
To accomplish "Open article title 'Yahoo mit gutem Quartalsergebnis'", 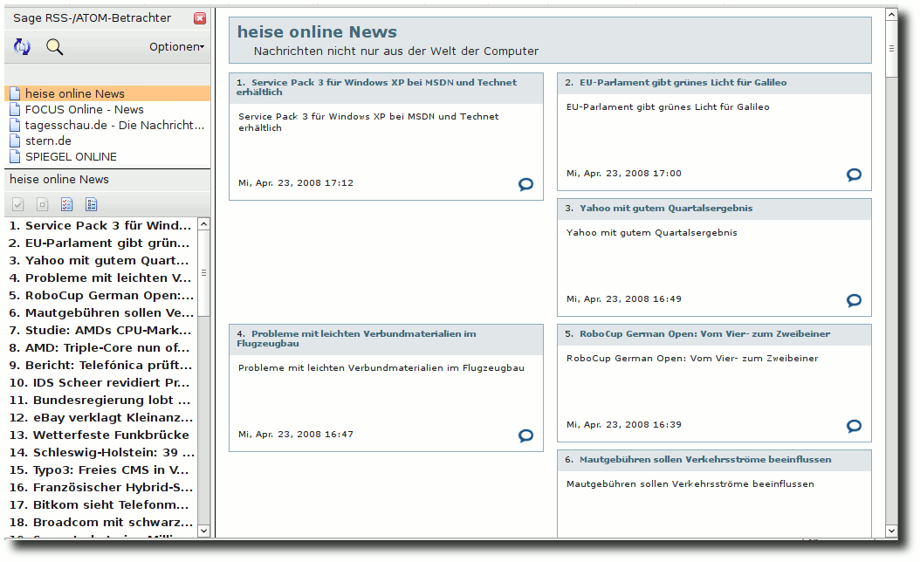I will click(x=666, y=208).
